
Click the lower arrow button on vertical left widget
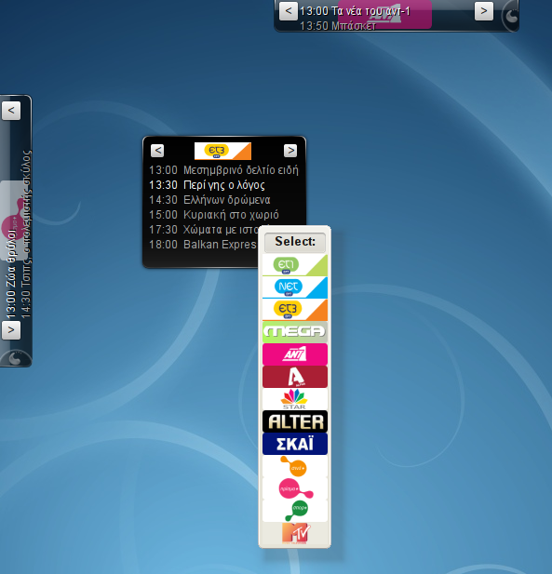[11, 330]
